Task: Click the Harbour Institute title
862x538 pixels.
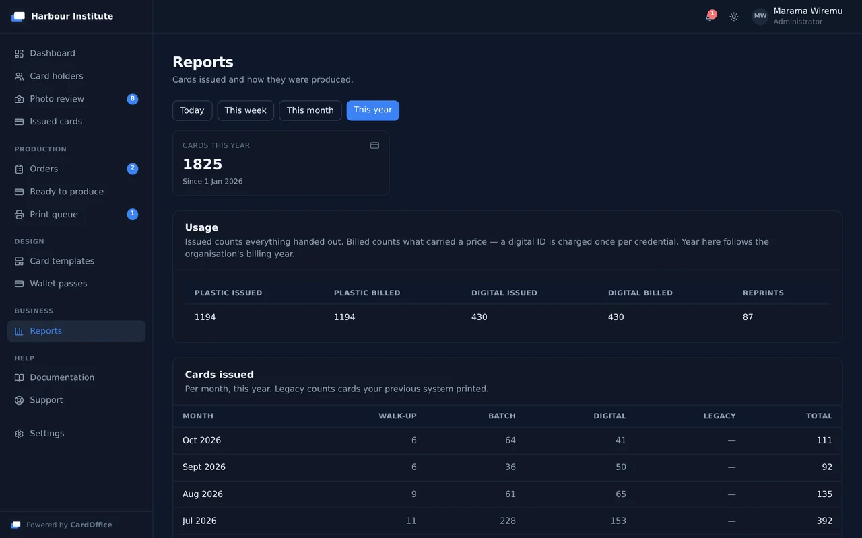Action: [72, 16]
